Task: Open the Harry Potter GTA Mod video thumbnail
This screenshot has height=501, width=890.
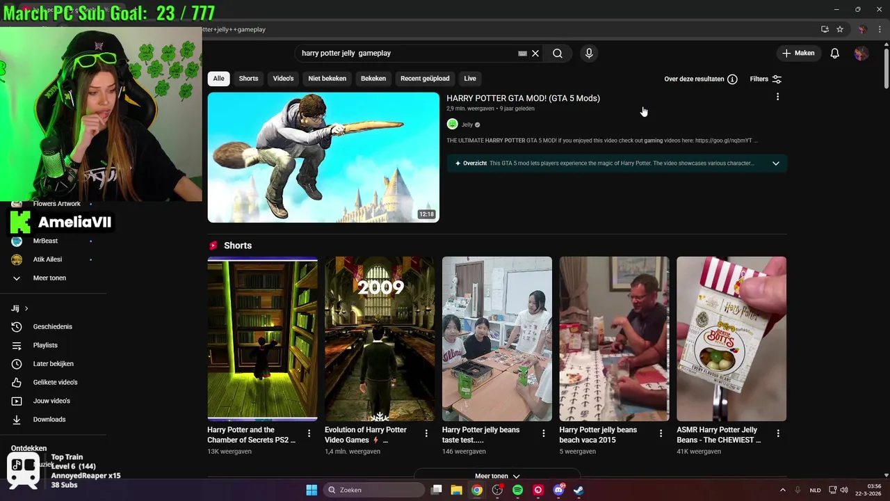Action: point(323,157)
